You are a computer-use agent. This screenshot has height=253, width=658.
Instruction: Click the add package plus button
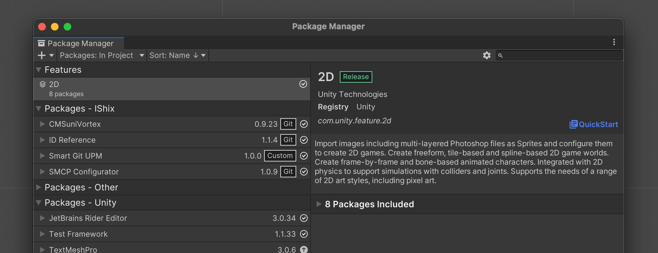(42, 55)
